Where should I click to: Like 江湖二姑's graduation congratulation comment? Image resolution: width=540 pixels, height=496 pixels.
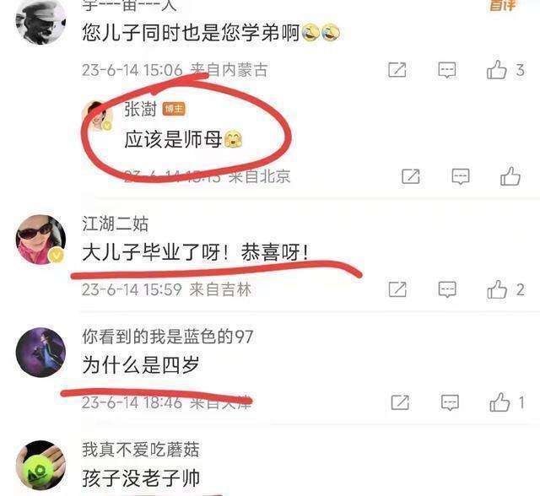click(x=497, y=289)
